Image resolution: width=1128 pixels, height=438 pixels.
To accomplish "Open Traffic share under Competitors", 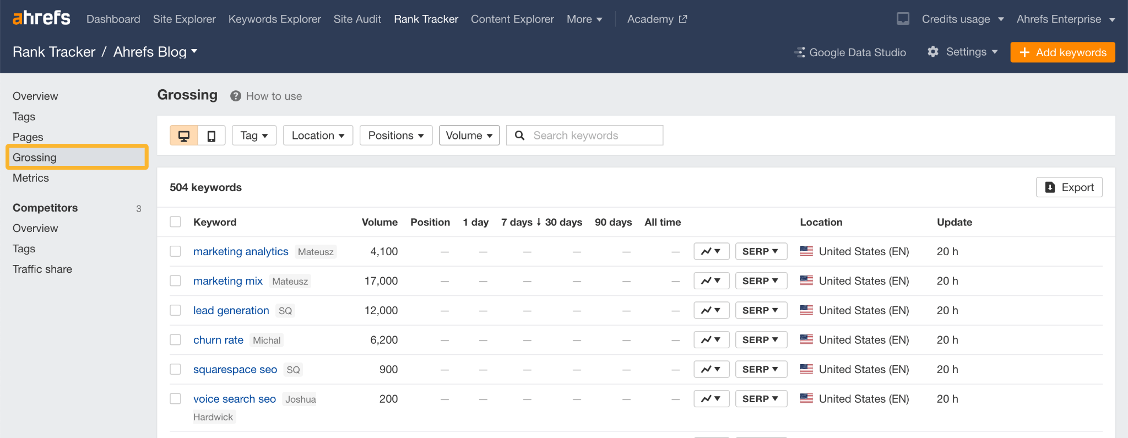I will click(x=42, y=269).
